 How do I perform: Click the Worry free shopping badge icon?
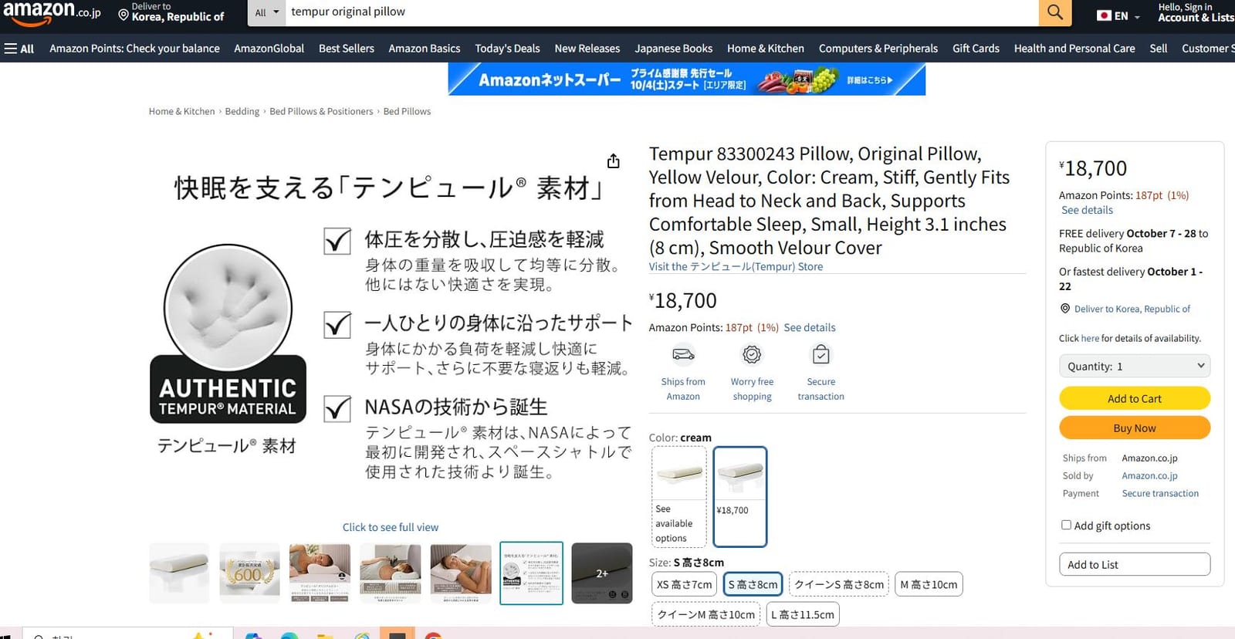(x=752, y=354)
